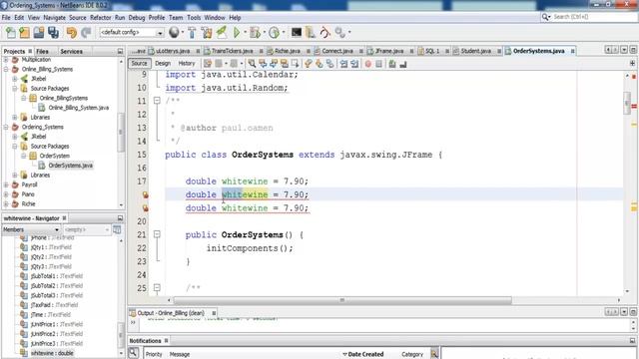Click the error marker on whitewine line 19
The width and height of the screenshot is (639, 359).
pyautogui.click(x=145, y=208)
